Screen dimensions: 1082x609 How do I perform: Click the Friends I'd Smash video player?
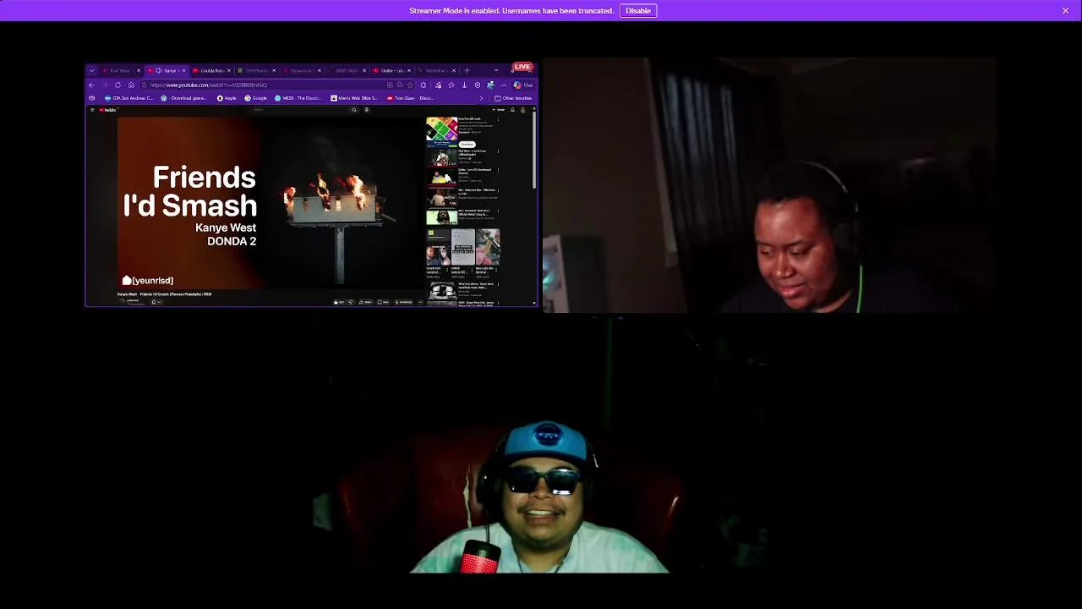click(269, 203)
